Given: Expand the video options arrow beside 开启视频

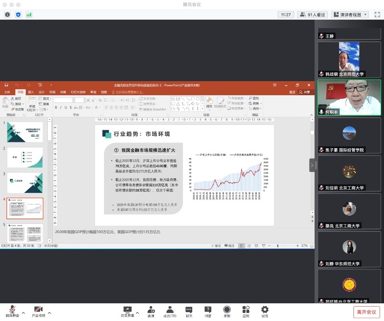Looking at the screenshot, I should [49, 313].
